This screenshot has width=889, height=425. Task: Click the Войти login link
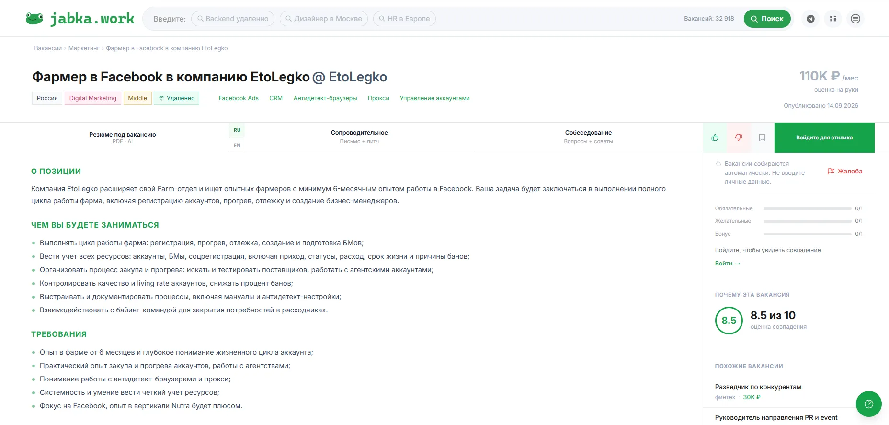[727, 264]
